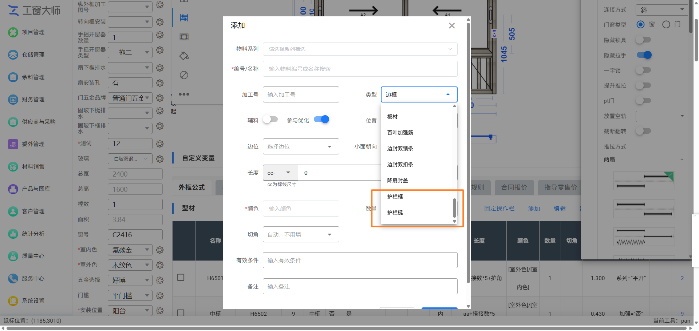
Task: Disable the 参与优化 switch
Action: (321, 120)
